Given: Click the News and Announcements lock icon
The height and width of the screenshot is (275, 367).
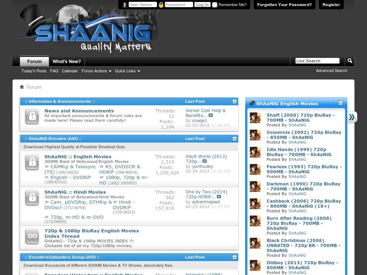Looking at the screenshot, I should 32,116.
